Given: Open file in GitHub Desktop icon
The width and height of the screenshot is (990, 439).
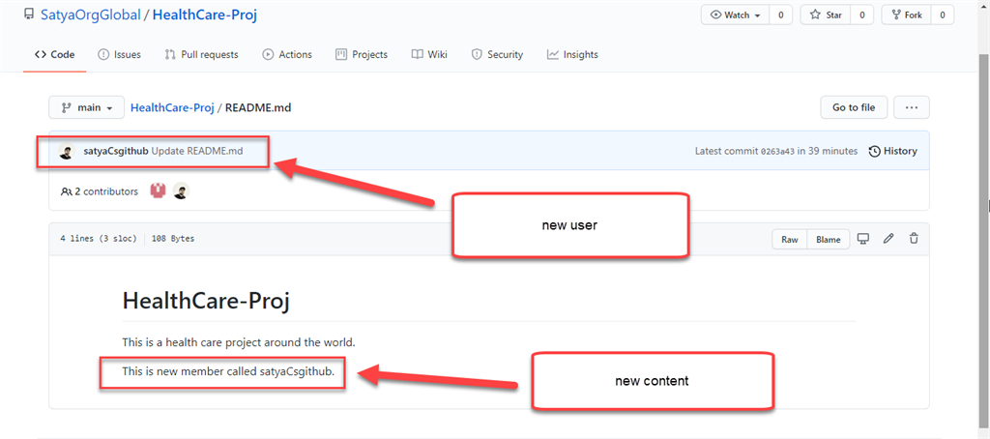Looking at the screenshot, I should click(863, 239).
